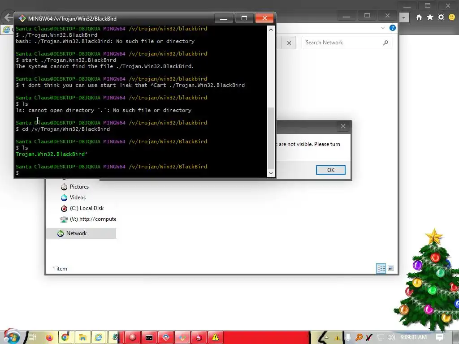Open Command Prompt from the taskbar
This screenshot has width=459, height=344.
[x=149, y=338]
